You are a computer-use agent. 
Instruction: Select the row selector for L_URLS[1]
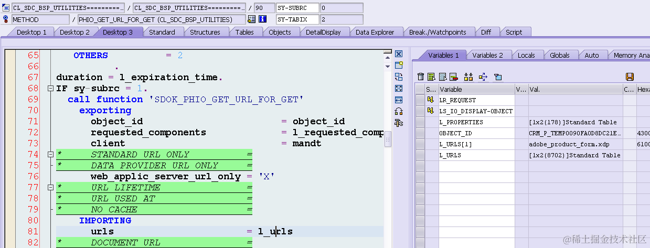point(420,144)
